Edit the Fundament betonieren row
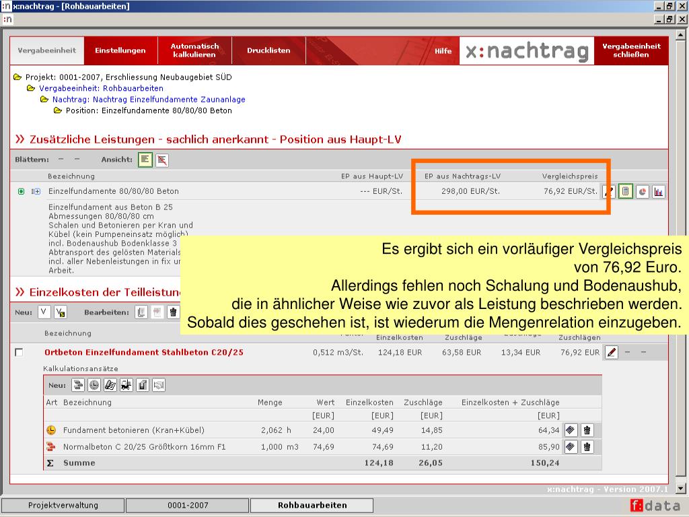Image resolution: width=689 pixels, height=517 pixels. tap(571, 430)
